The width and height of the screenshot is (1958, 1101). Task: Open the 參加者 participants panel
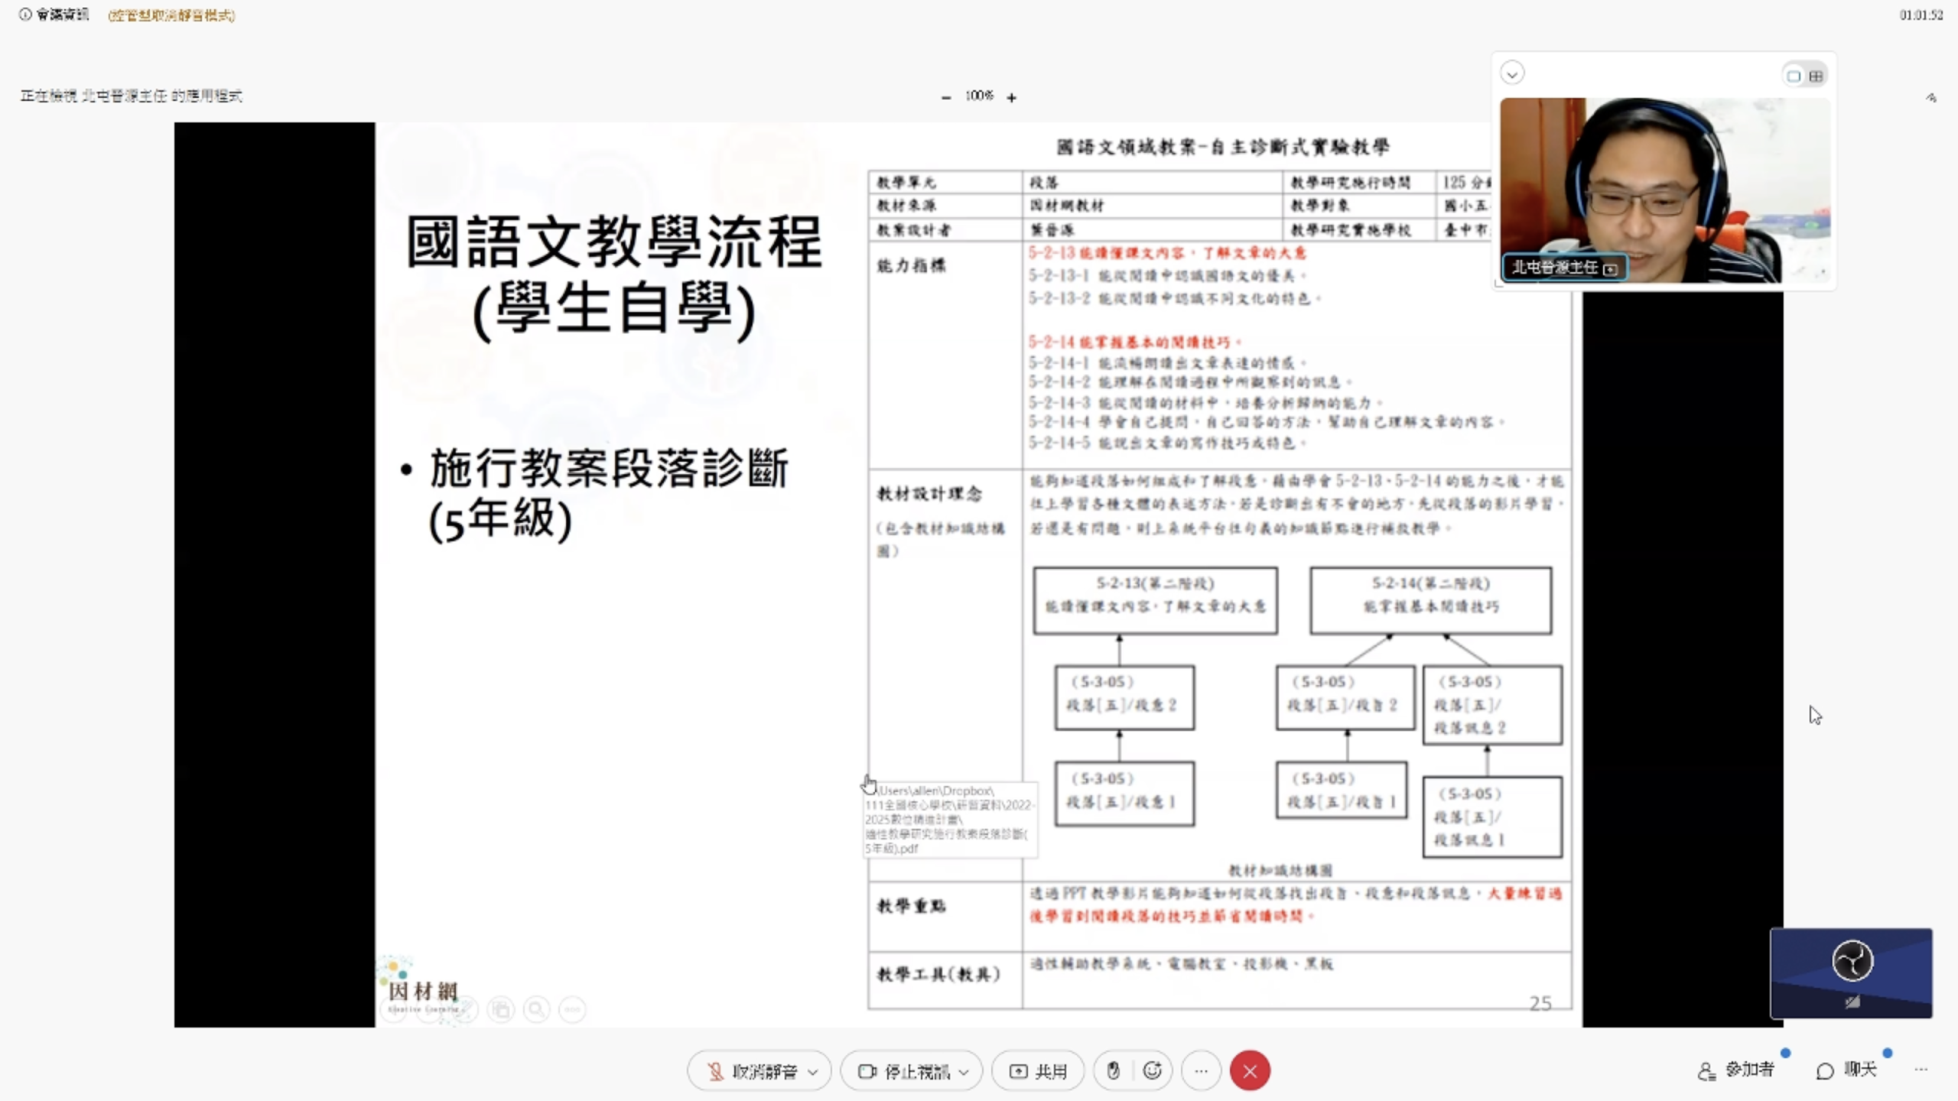pyautogui.click(x=1736, y=1070)
